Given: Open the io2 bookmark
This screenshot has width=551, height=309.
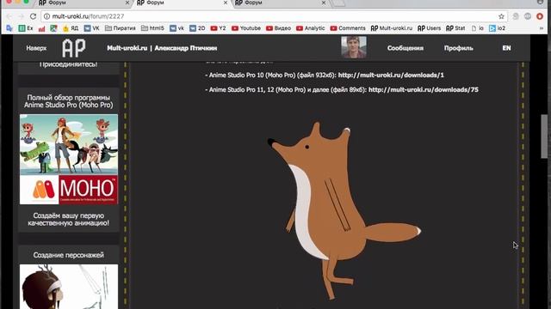Looking at the screenshot, I should point(498,28).
